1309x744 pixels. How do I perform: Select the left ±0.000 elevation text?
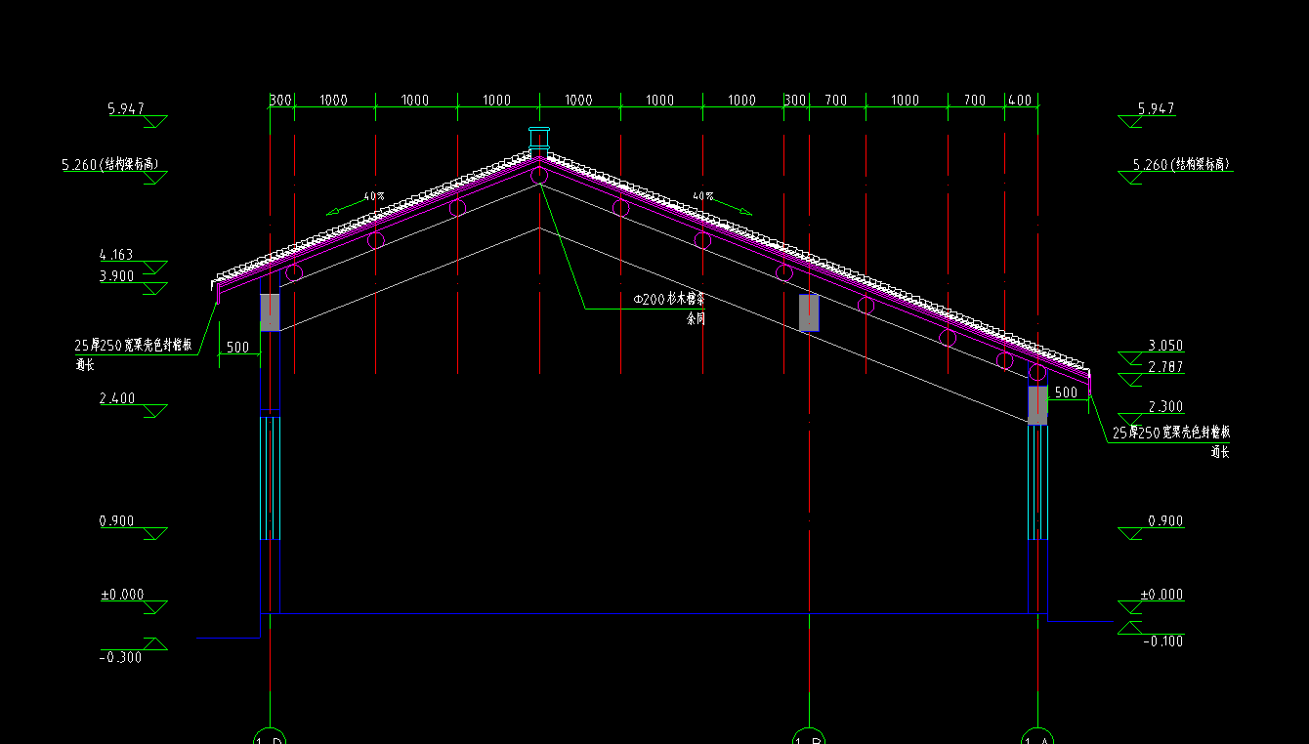[122, 595]
